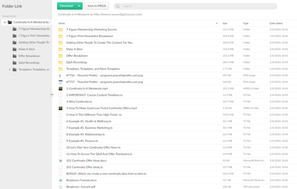The height and width of the screenshot is (189, 297).
Task: Sort files by Size column header
Action: [x=225, y=23]
